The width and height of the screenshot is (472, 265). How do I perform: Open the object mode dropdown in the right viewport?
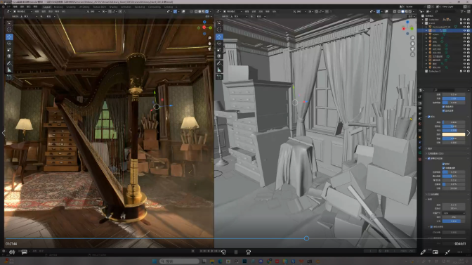coord(232,11)
